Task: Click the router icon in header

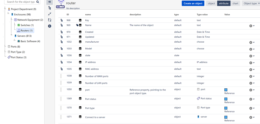Action: pyautogui.click(x=60, y=4)
